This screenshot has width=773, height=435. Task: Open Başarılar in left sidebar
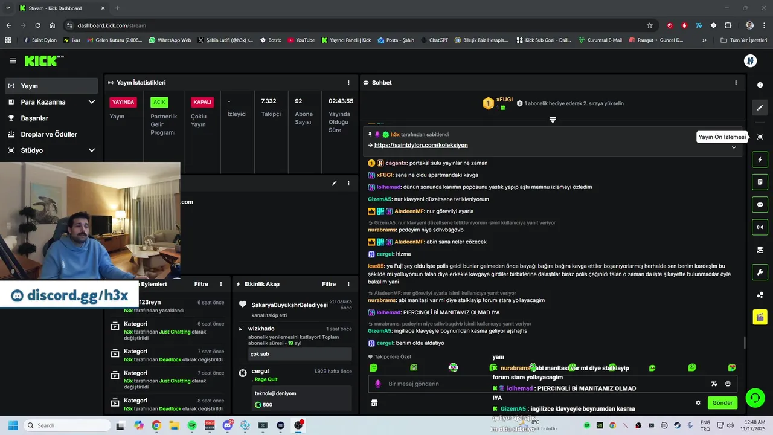click(51, 118)
